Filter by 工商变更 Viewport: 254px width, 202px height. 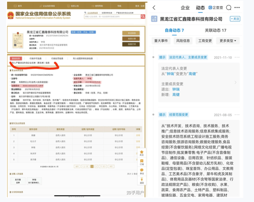(205, 41)
